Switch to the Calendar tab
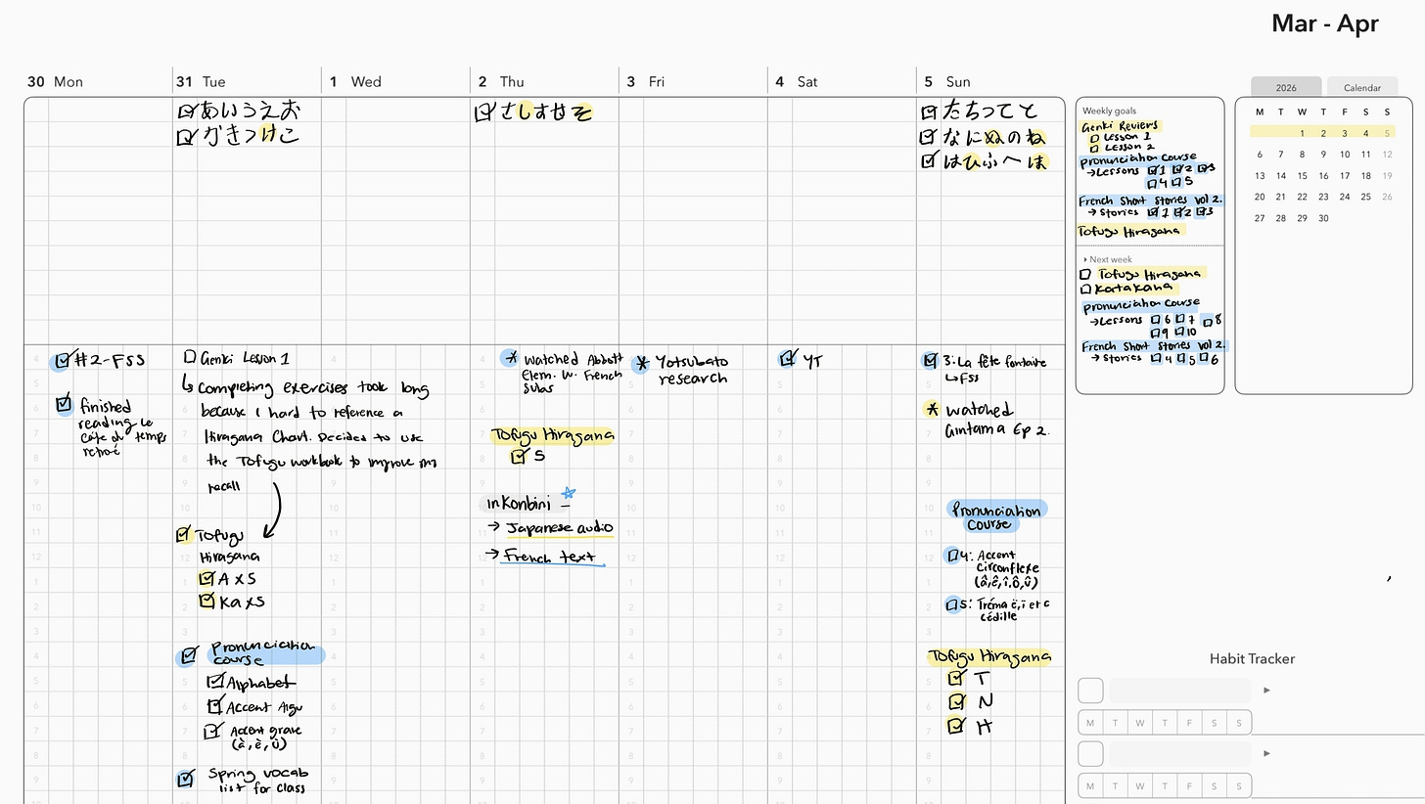Image resolution: width=1425 pixels, height=804 pixels. (x=1361, y=86)
